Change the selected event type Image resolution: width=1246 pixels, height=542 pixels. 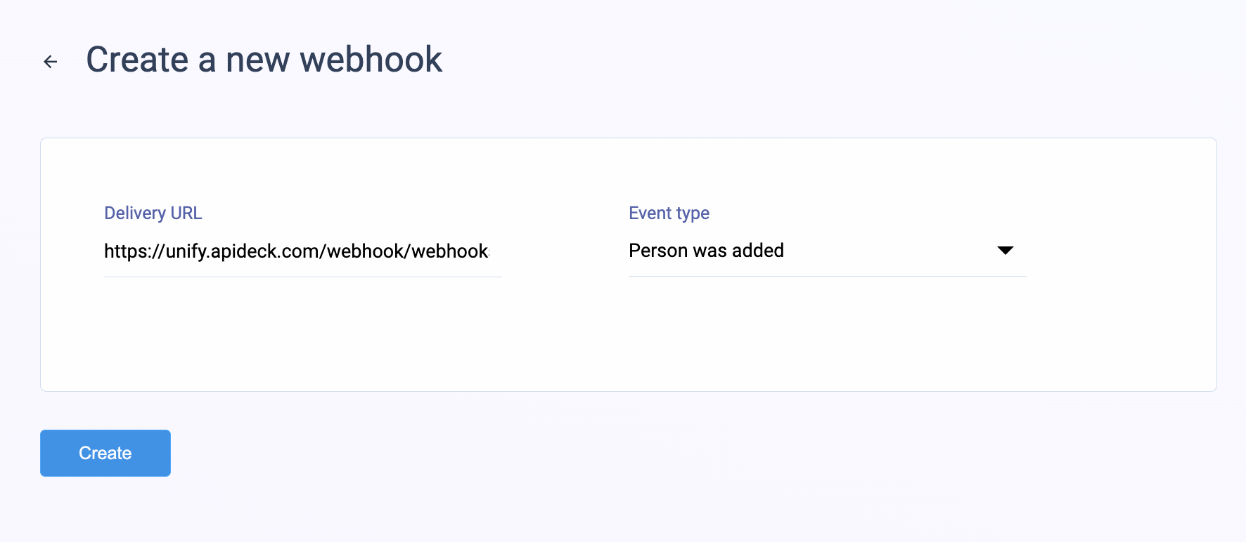coord(826,251)
